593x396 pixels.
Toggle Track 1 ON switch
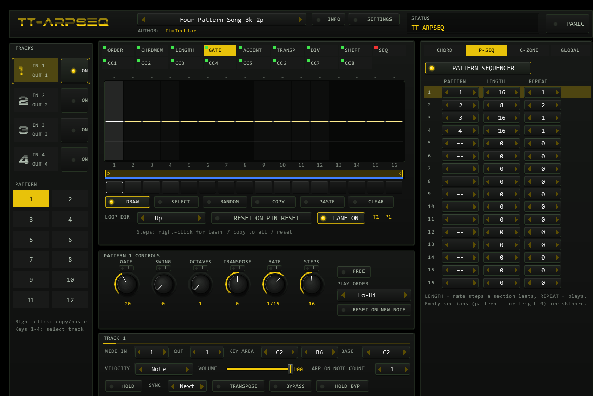(75, 71)
